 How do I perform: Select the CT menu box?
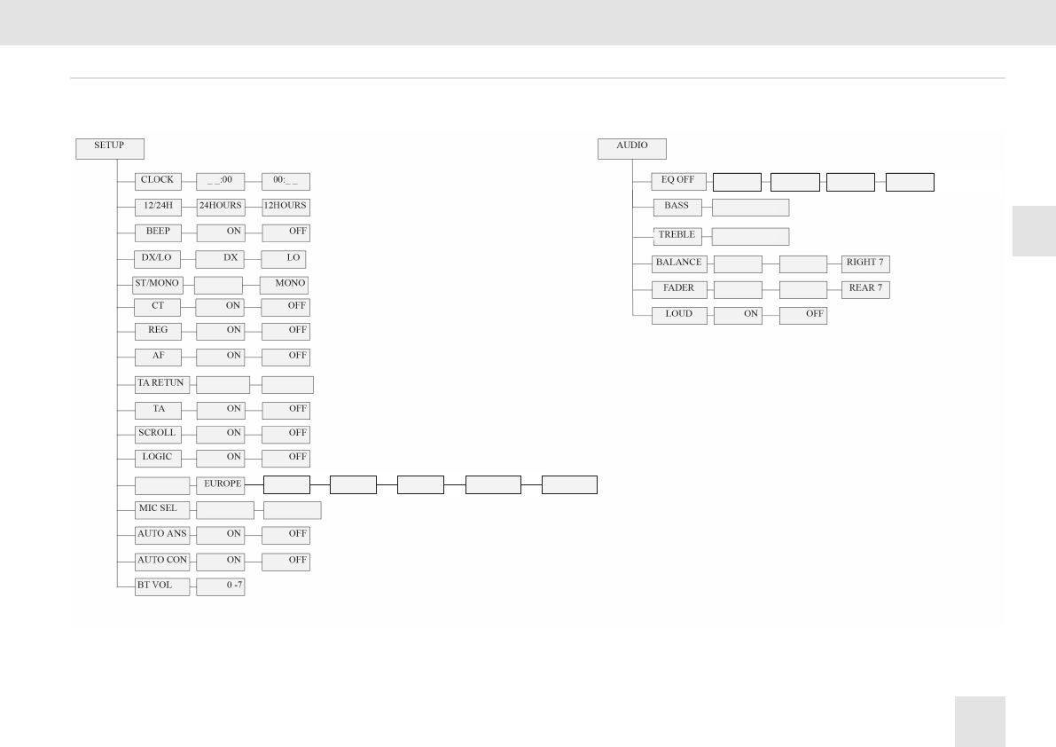tap(158, 308)
